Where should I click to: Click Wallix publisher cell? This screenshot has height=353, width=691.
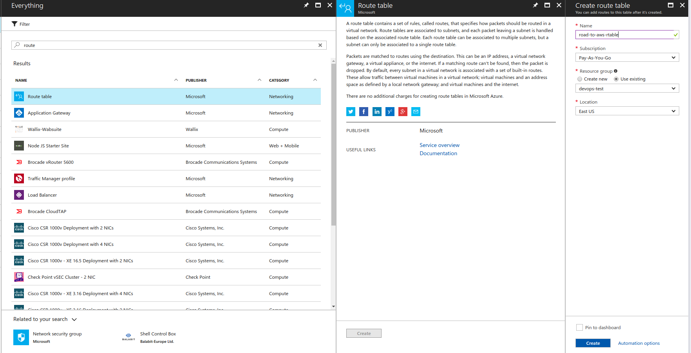point(192,129)
